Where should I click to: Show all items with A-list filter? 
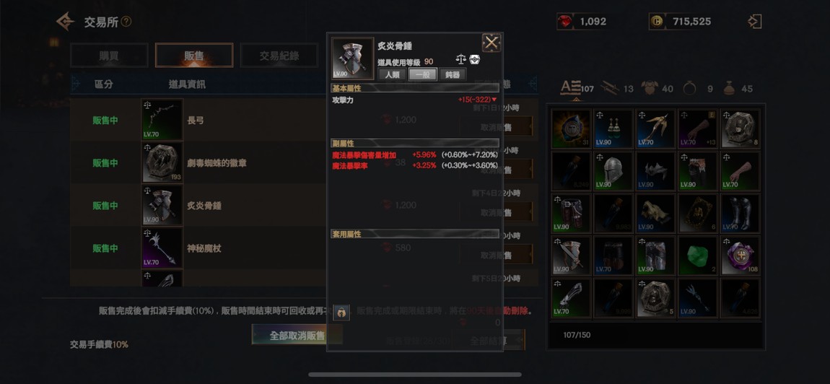[x=571, y=89]
